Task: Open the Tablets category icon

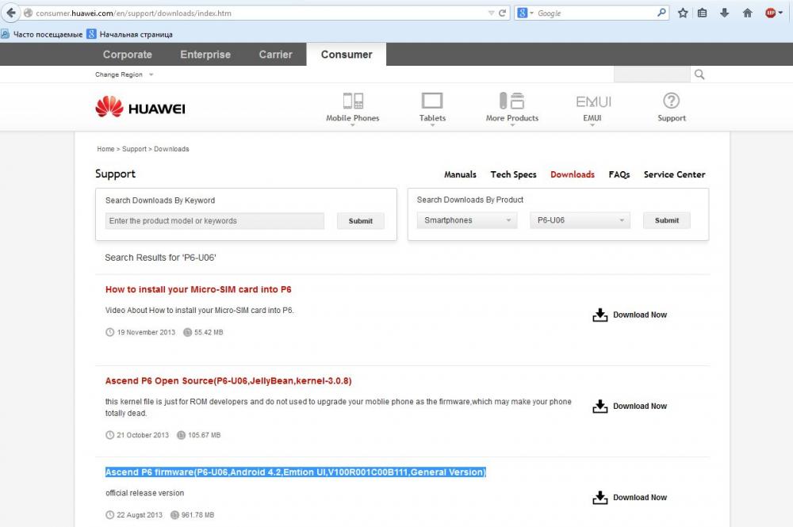Action: 432,101
